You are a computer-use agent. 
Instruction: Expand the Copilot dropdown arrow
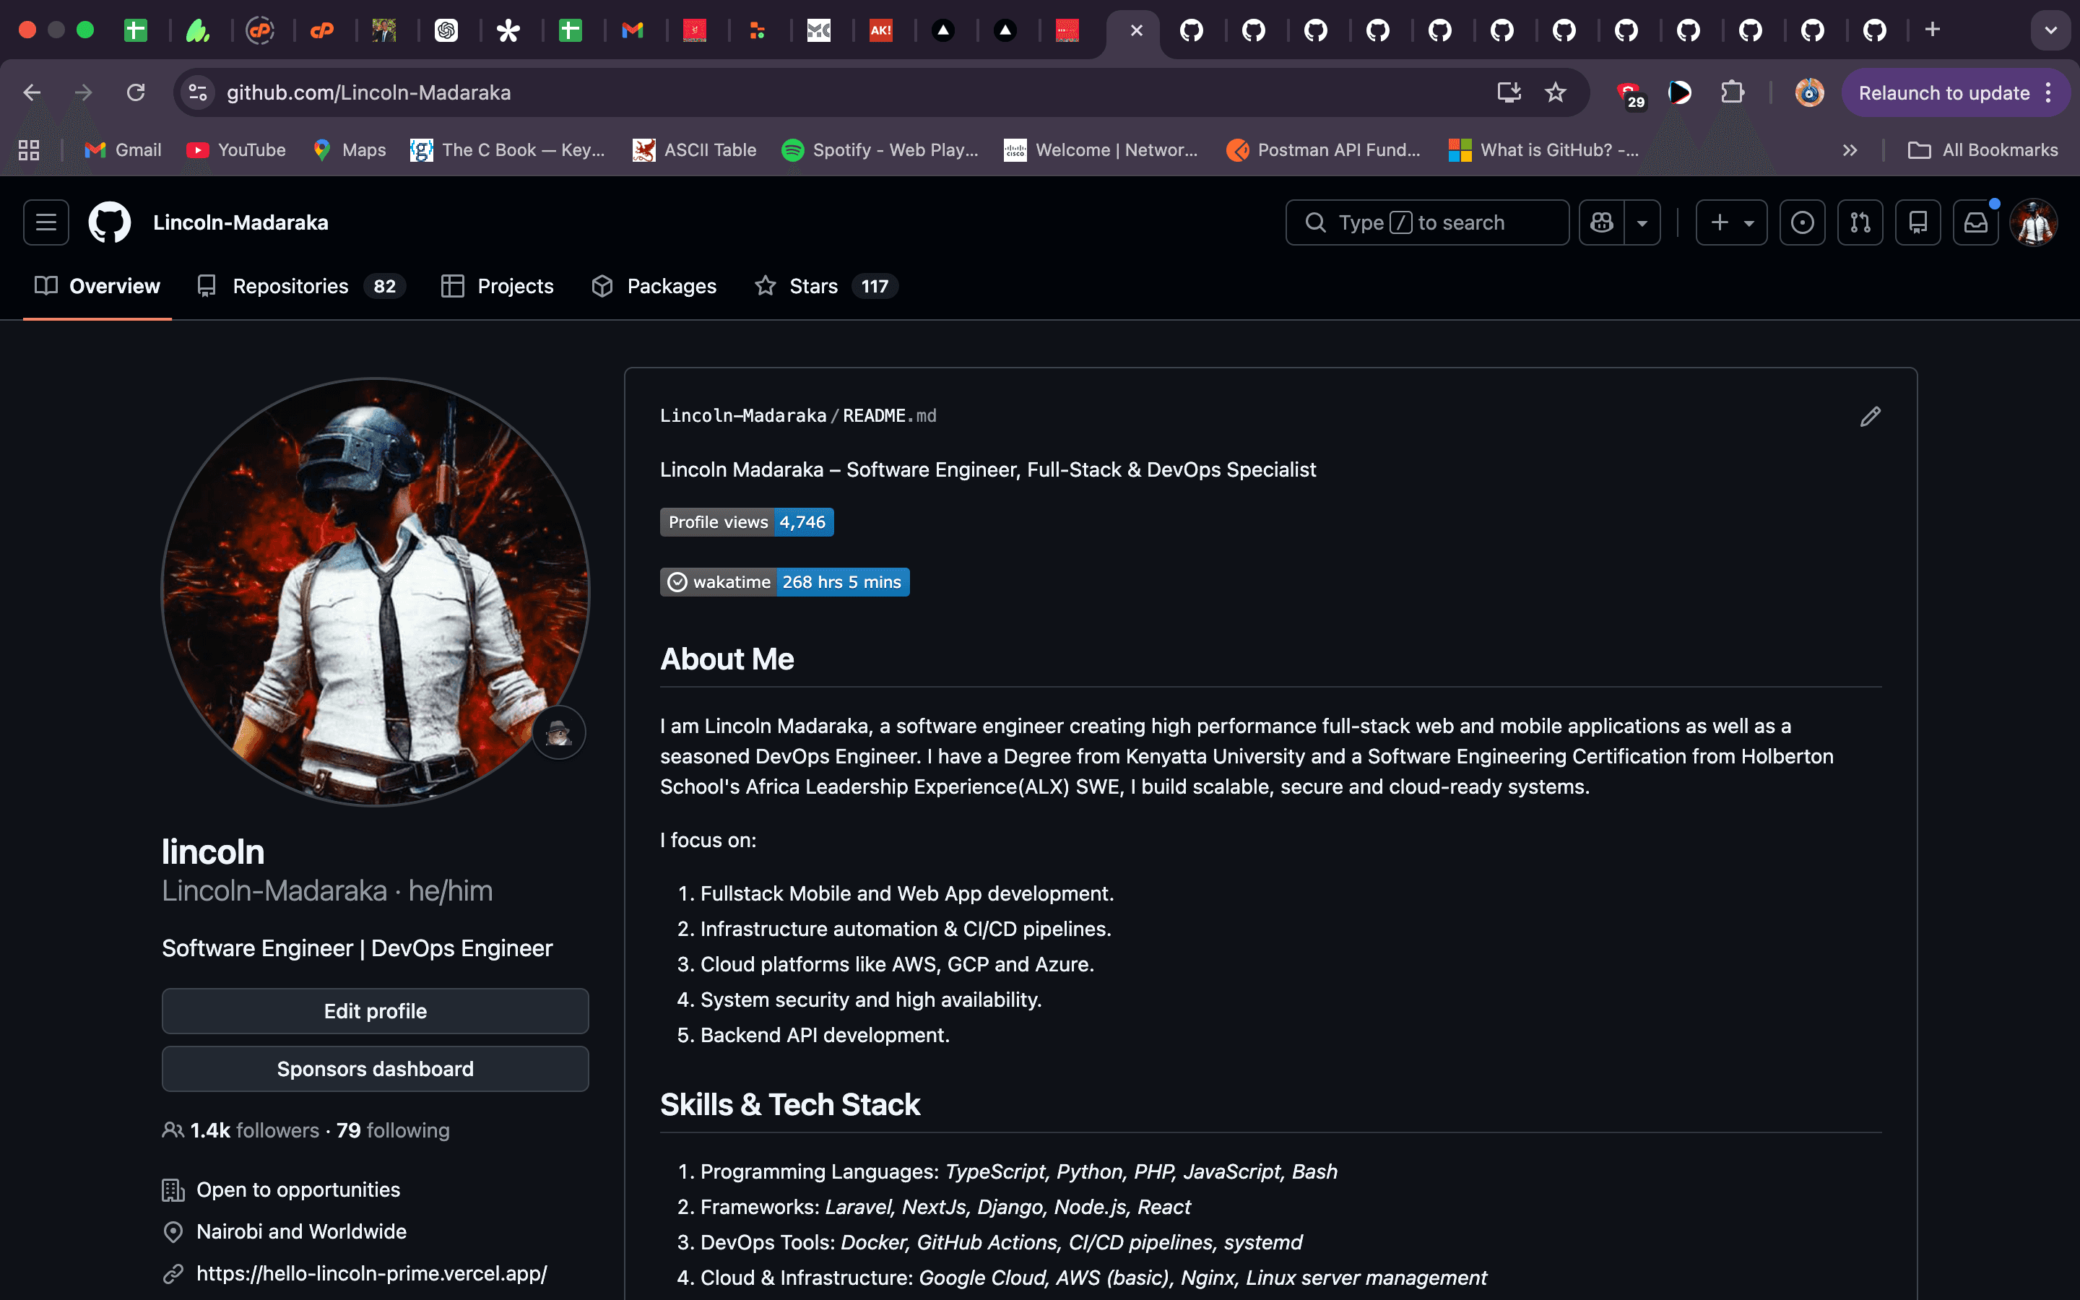[x=1642, y=222]
